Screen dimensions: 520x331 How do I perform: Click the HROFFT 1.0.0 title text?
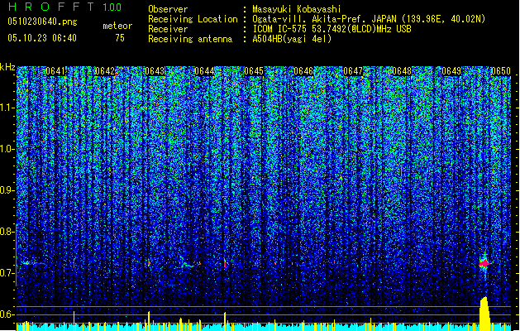65,7
